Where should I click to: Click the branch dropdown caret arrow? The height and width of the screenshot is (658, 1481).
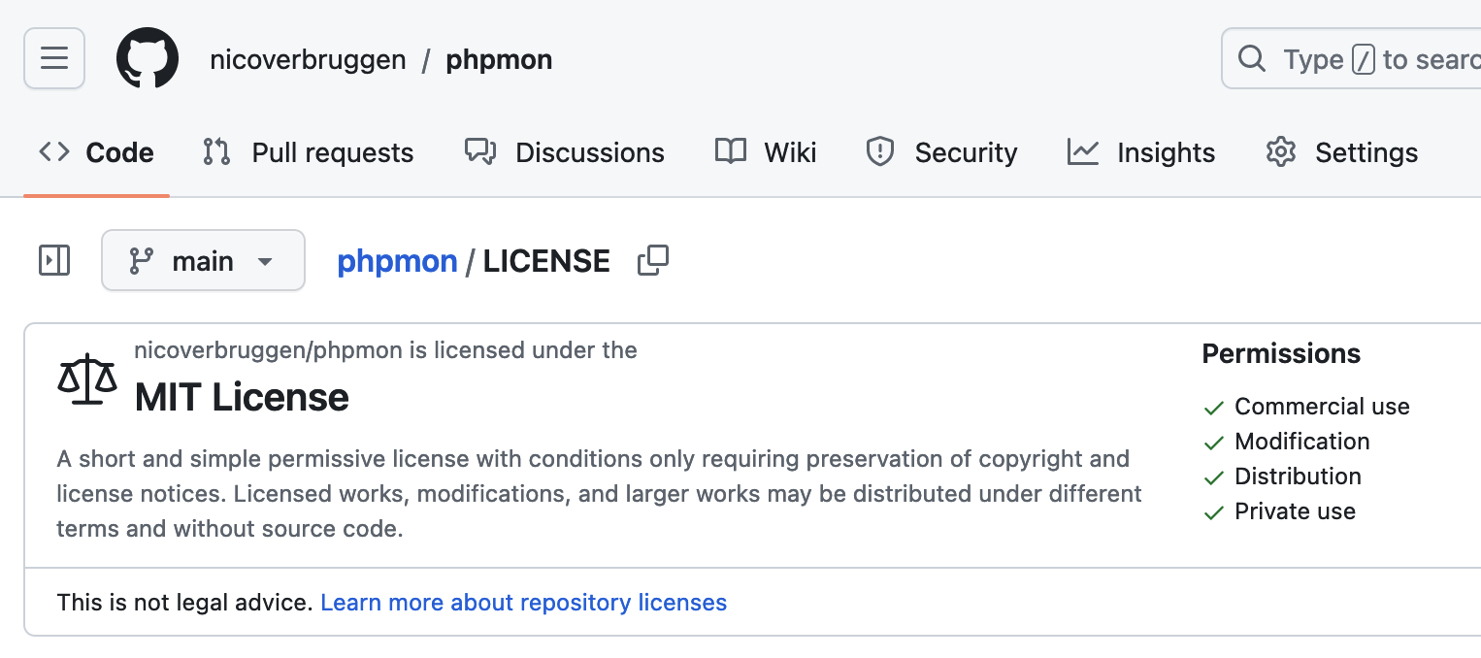point(264,261)
